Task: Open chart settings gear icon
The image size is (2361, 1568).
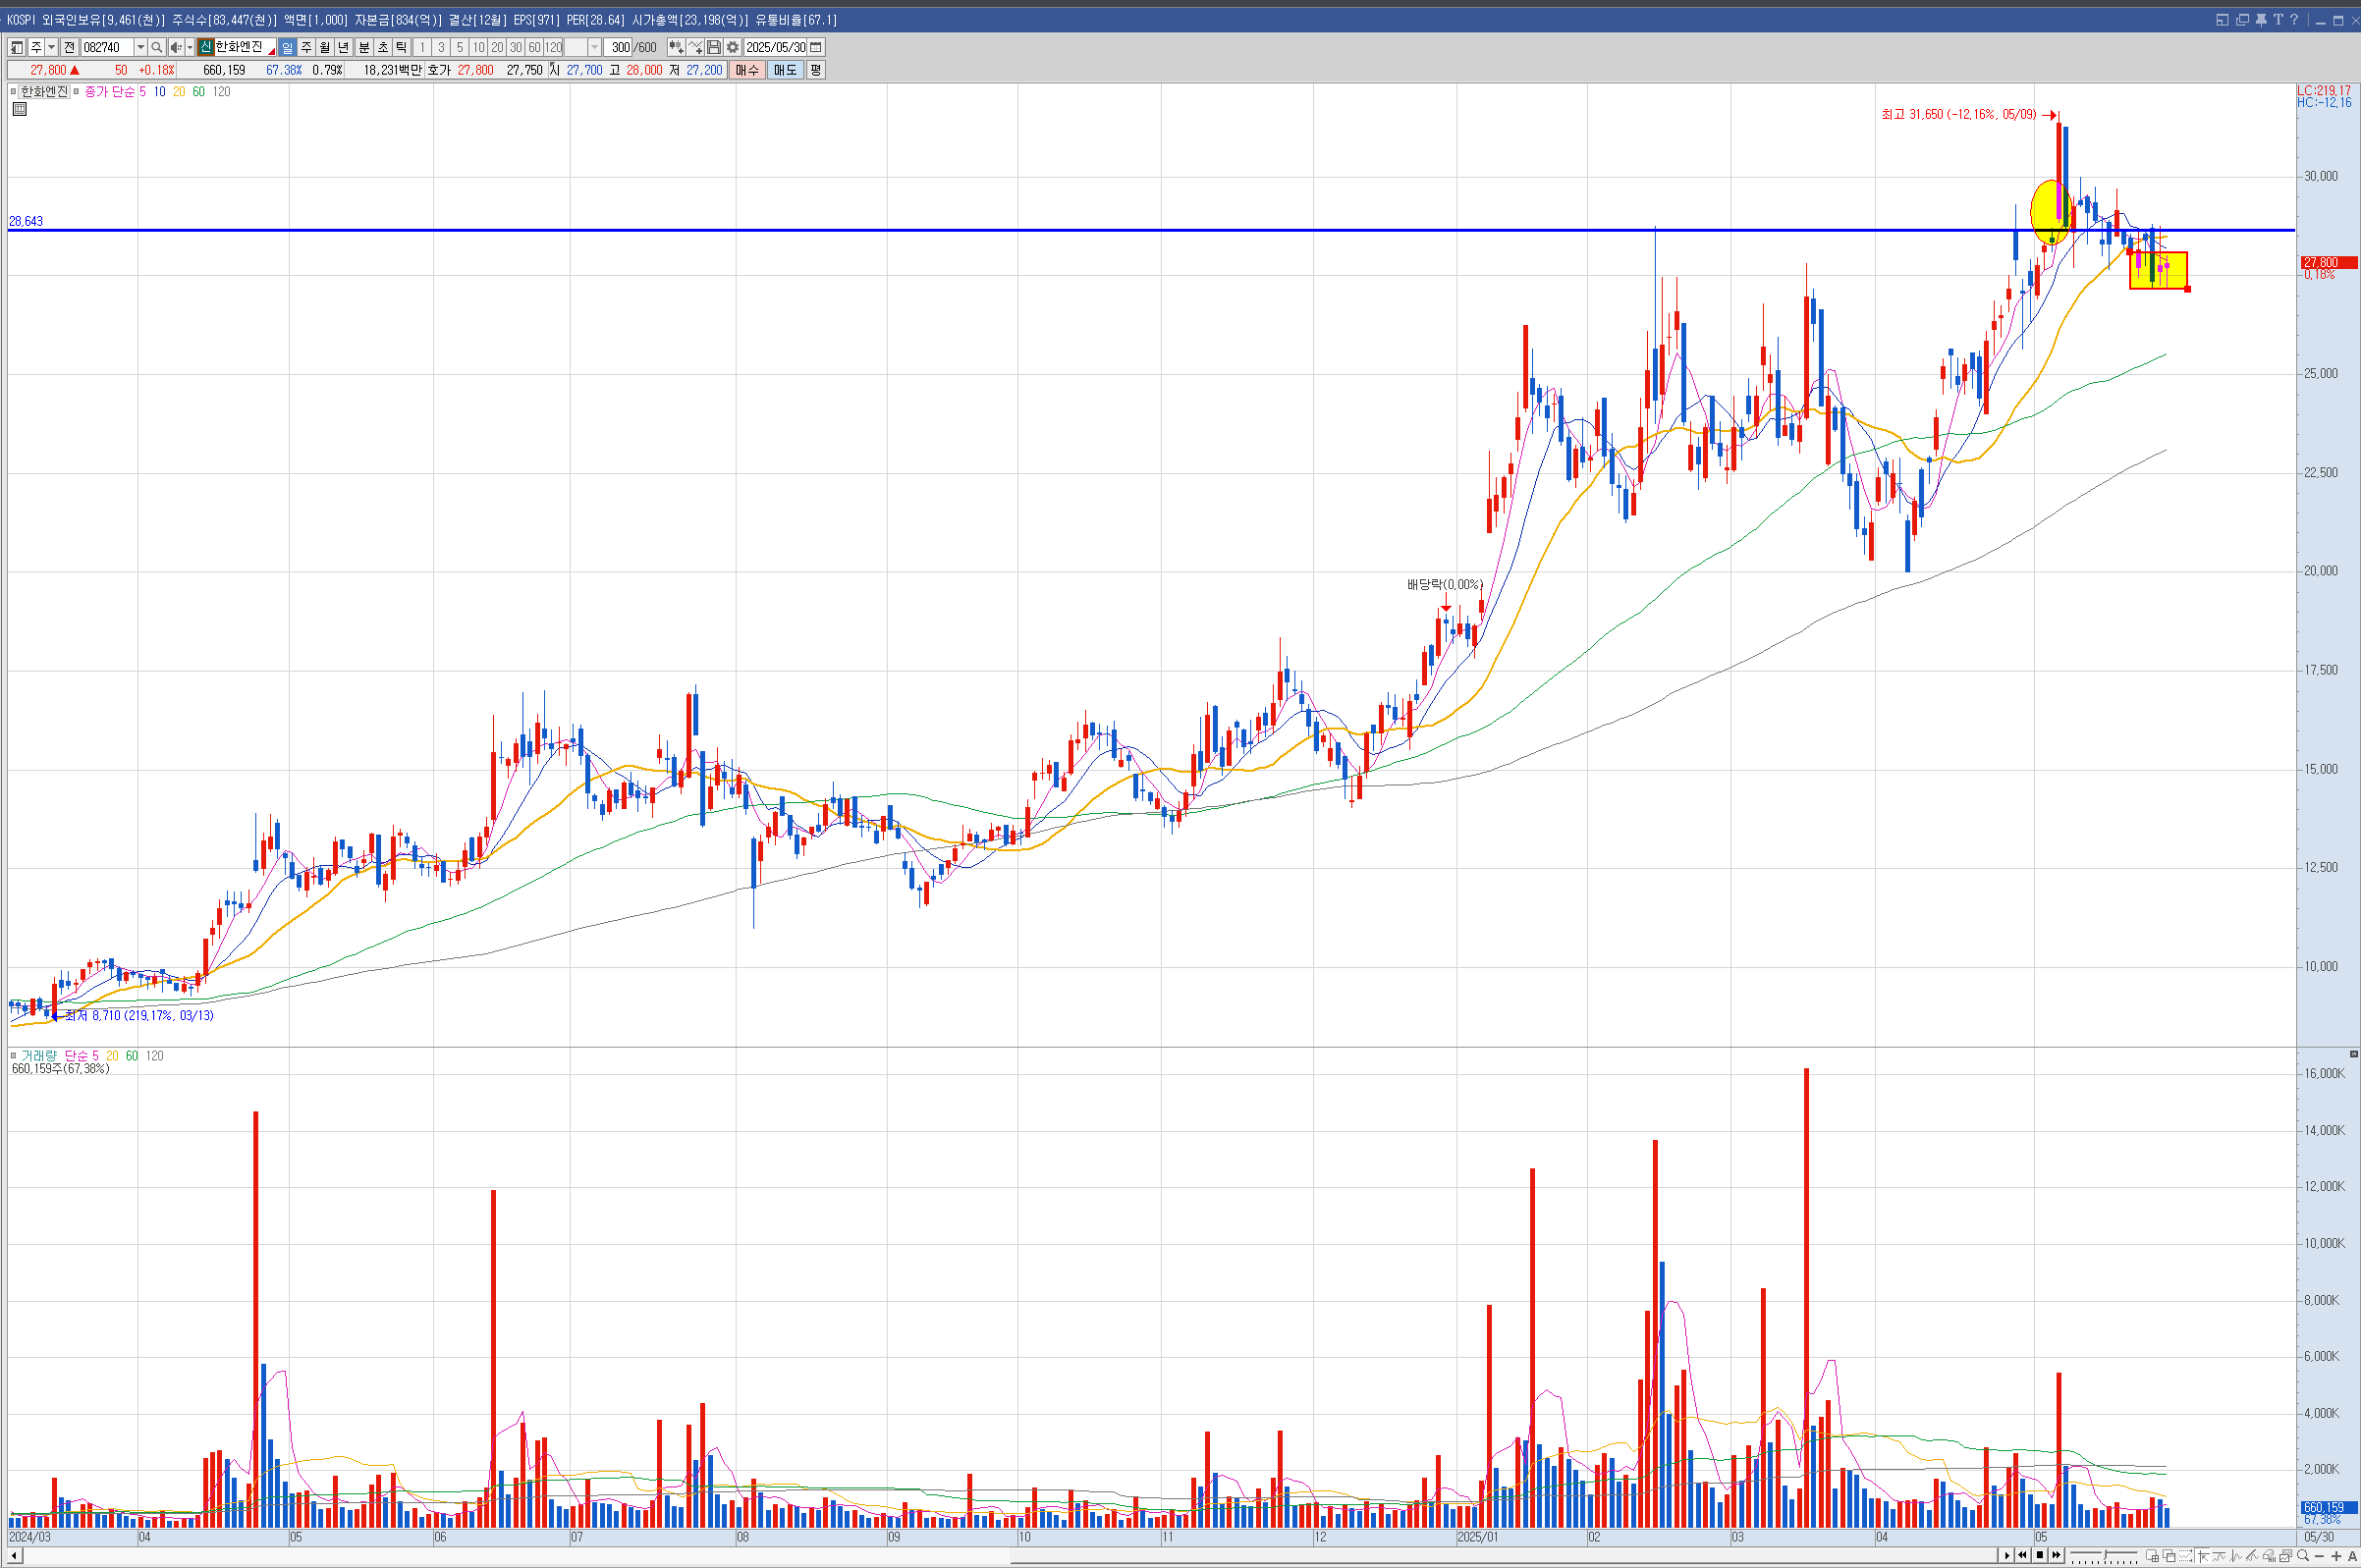Action: (x=732, y=47)
